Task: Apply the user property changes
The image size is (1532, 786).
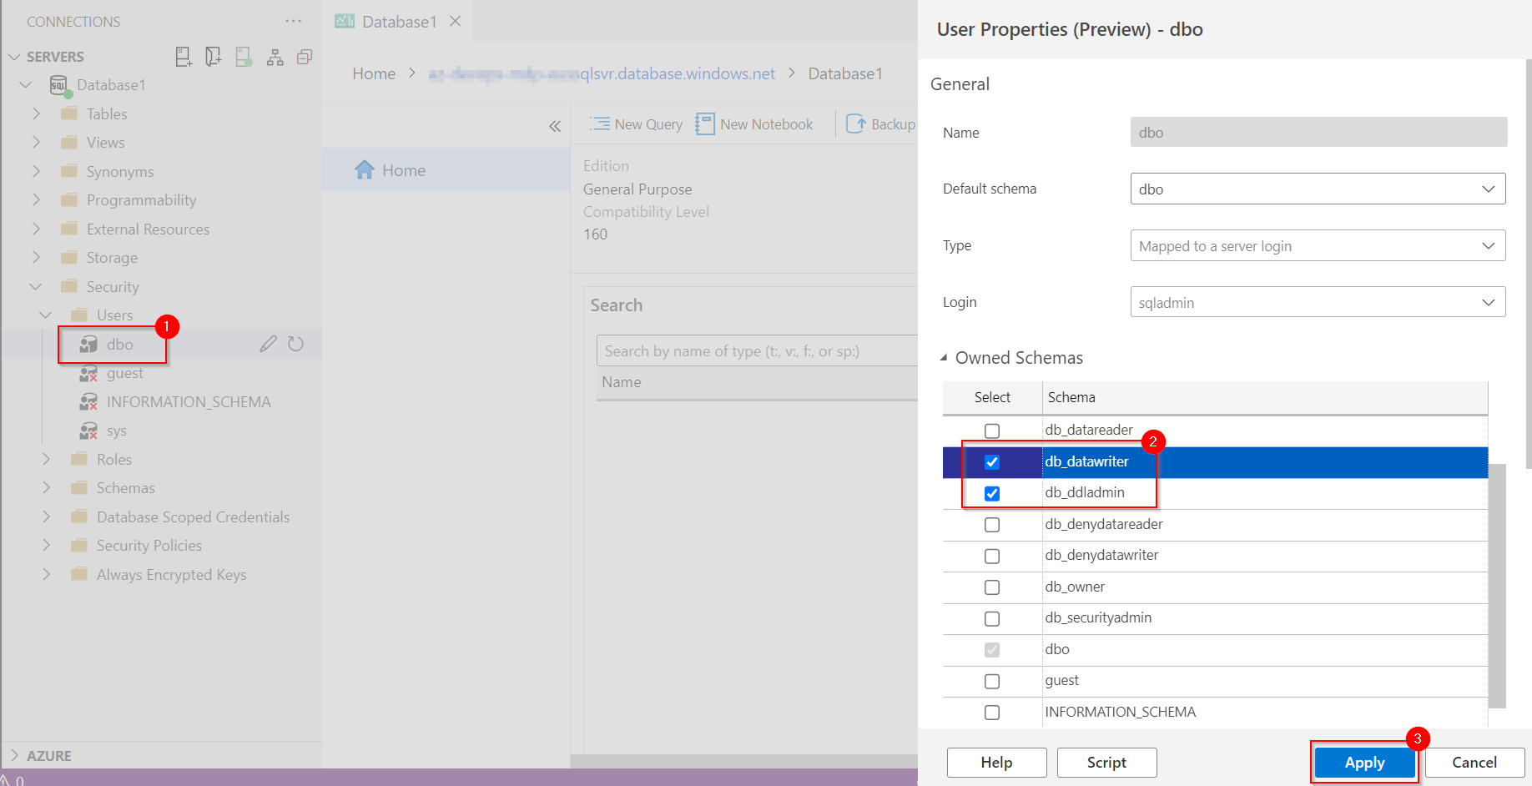Action: tap(1364, 762)
